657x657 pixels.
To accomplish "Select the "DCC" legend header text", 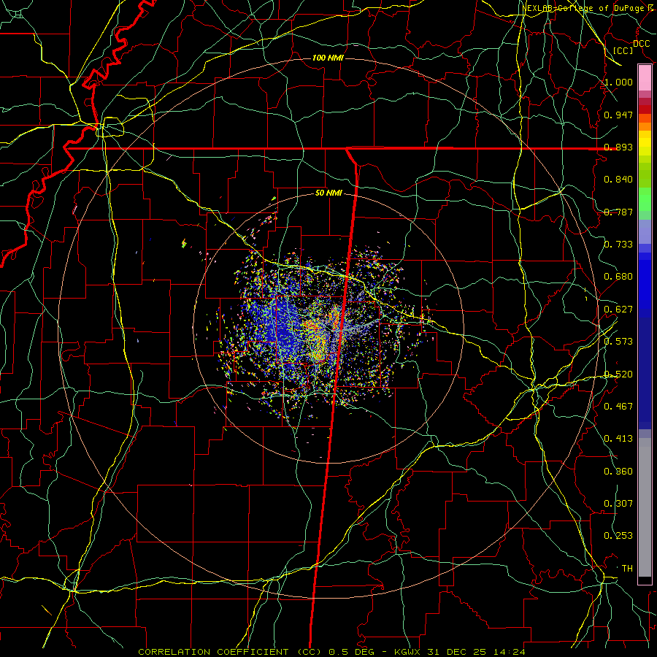I will pyautogui.click(x=641, y=44).
